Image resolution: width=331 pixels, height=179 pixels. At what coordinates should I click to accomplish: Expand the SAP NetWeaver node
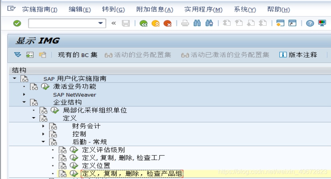point(24,94)
